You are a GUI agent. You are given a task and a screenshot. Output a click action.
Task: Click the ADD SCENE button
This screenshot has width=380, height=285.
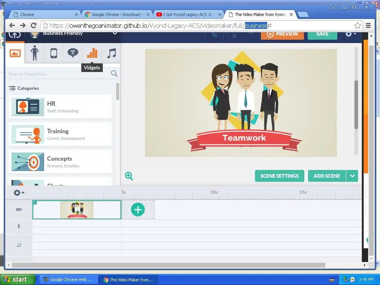pyautogui.click(x=327, y=176)
